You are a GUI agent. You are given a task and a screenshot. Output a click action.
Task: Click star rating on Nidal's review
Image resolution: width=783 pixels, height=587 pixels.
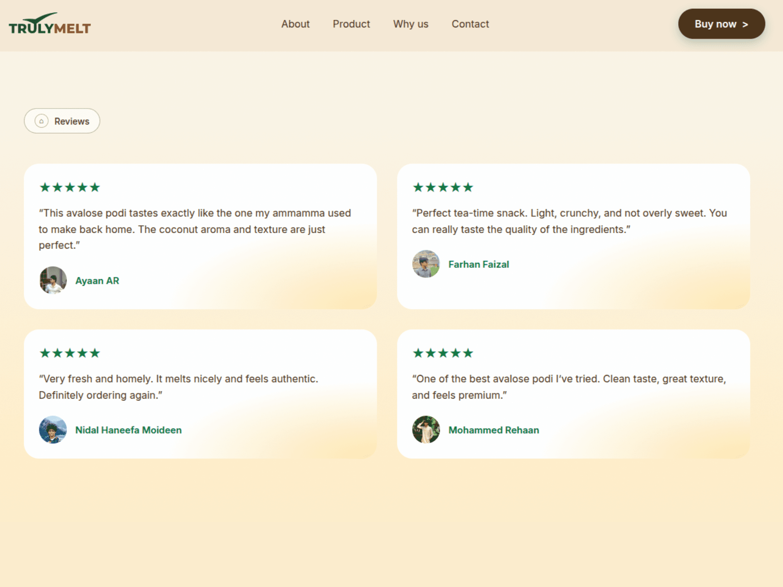[70, 353]
